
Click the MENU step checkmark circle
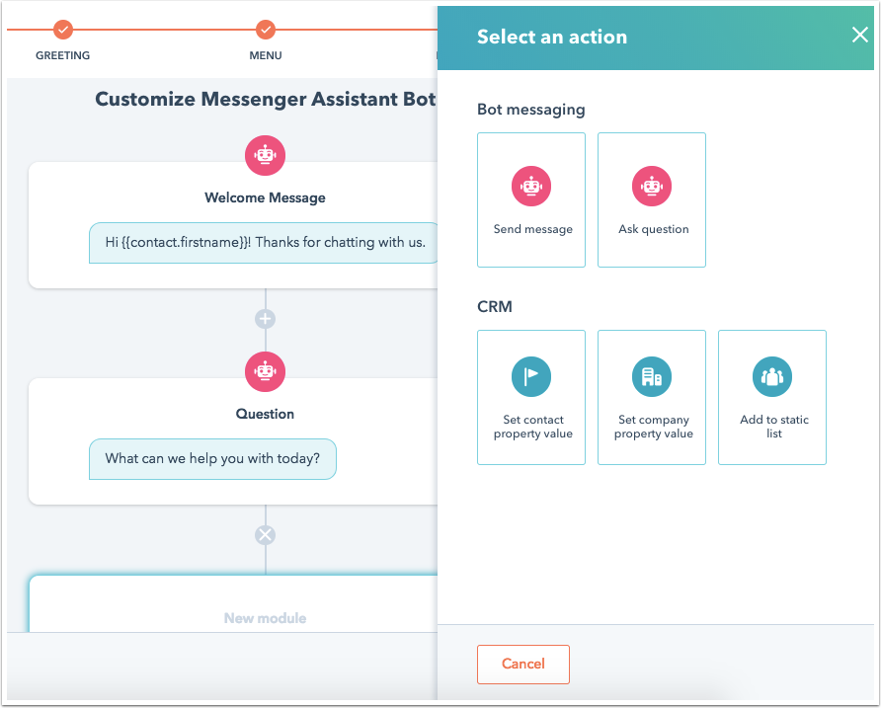point(266,30)
